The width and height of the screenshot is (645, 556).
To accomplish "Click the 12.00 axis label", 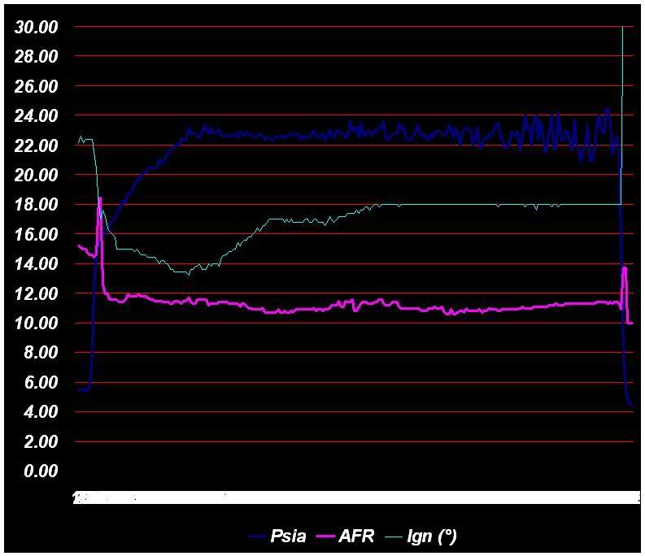I will [37, 294].
